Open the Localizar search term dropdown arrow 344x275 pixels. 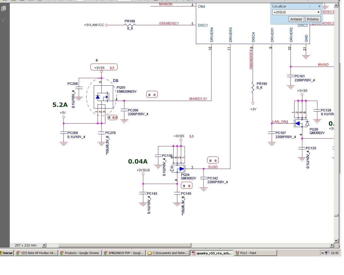point(318,12)
